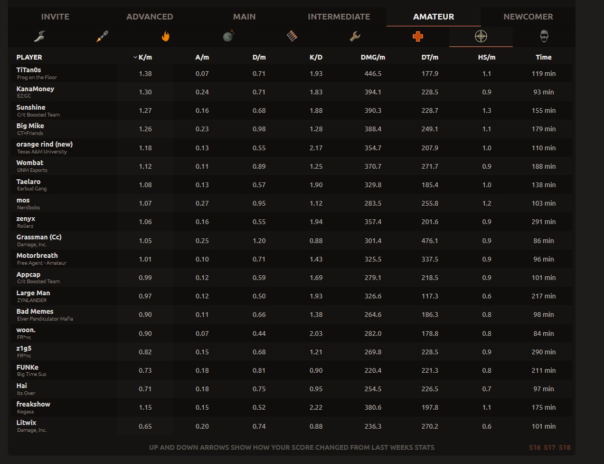Select the Sniper crosshair class icon
The image size is (604, 464).
481,36
